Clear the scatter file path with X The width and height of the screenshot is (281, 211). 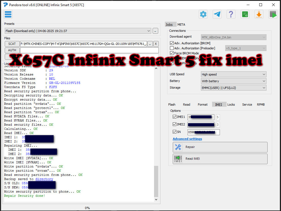156,44
